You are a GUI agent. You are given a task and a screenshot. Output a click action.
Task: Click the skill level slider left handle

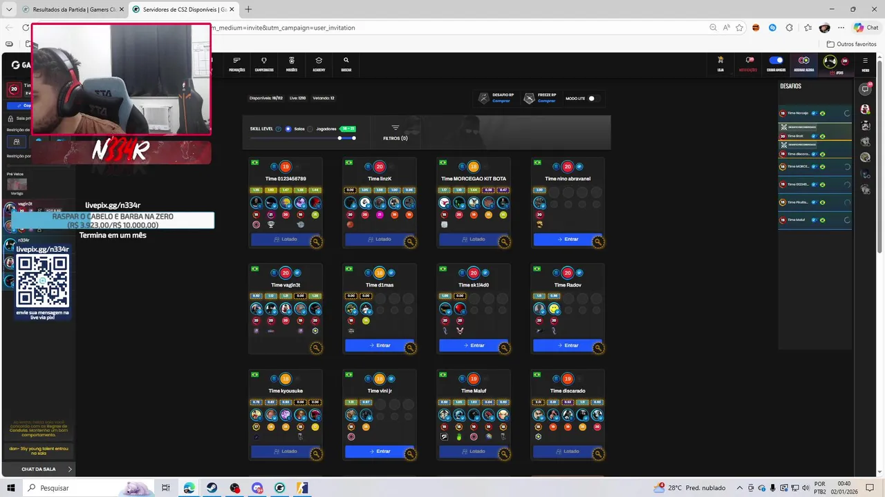point(340,138)
